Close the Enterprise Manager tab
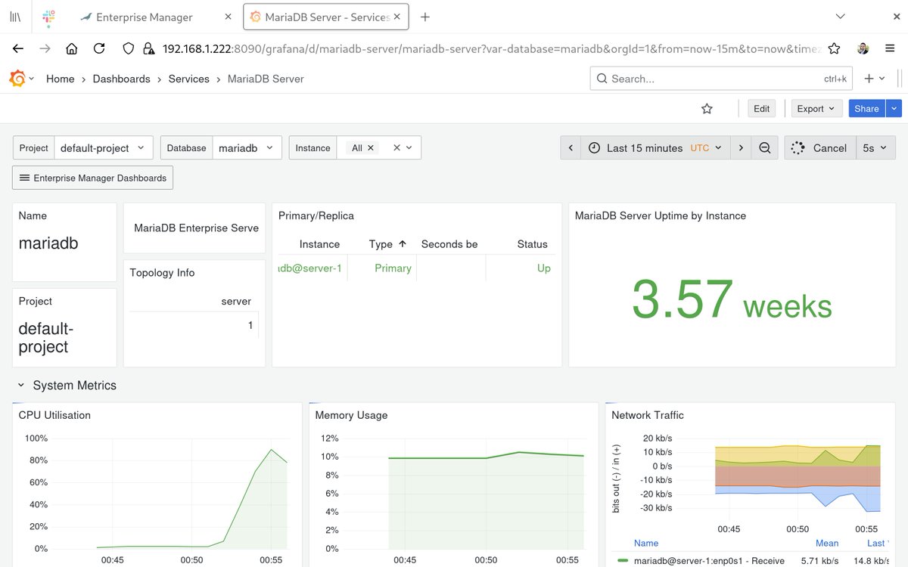 pyautogui.click(x=228, y=17)
